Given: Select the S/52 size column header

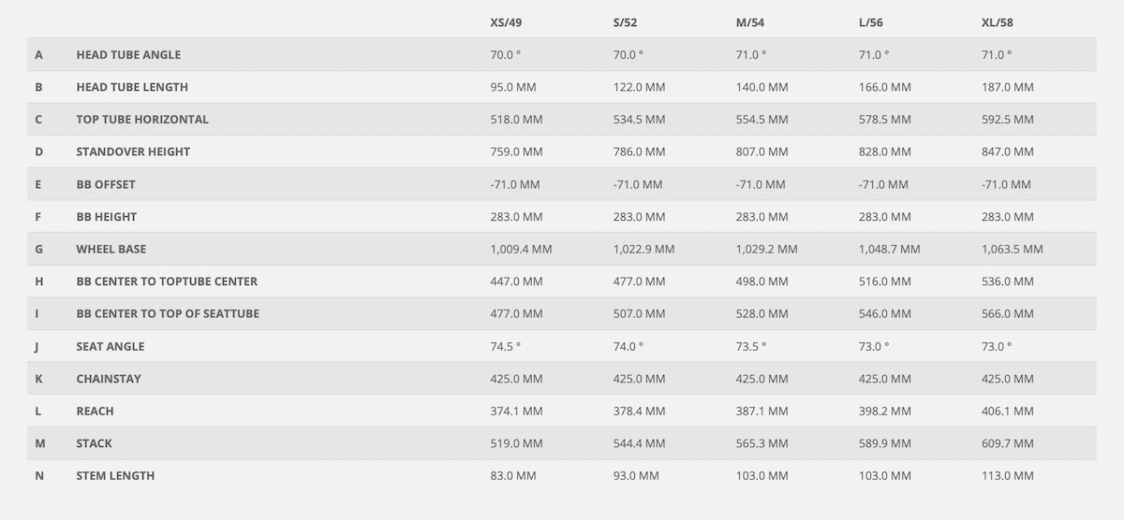Looking at the screenshot, I should (628, 22).
